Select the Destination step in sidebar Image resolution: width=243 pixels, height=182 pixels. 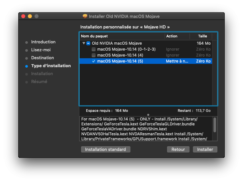(x=42, y=58)
